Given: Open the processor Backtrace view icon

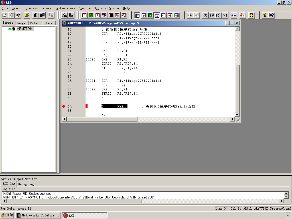Looking at the screenshot, I should pyautogui.click(x=104, y=15).
